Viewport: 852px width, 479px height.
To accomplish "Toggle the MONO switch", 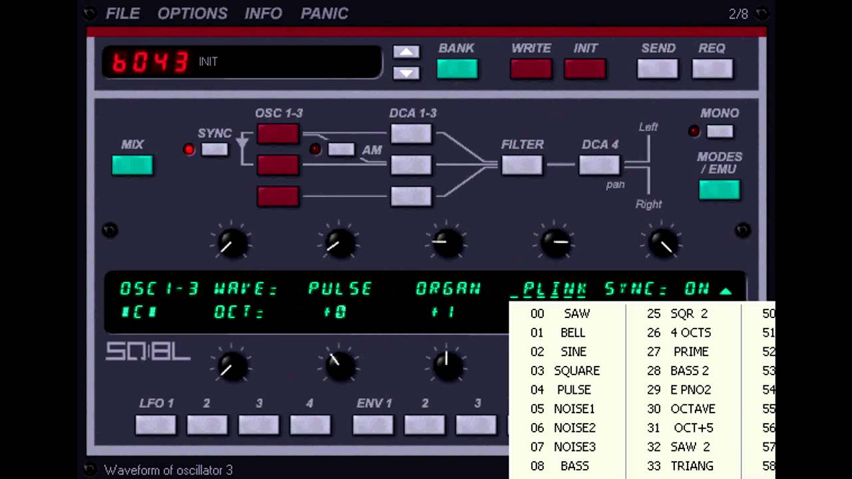I will [720, 132].
